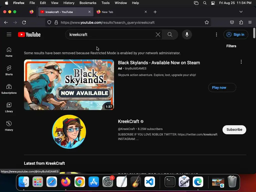This screenshot has height=192, width=256.
Task: Go back with browser back arrow
Action: 6,22
